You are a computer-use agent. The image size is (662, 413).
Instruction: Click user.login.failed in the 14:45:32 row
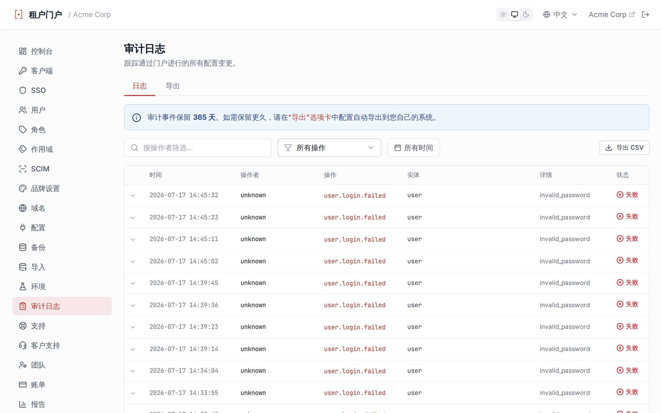coord(355,196)
